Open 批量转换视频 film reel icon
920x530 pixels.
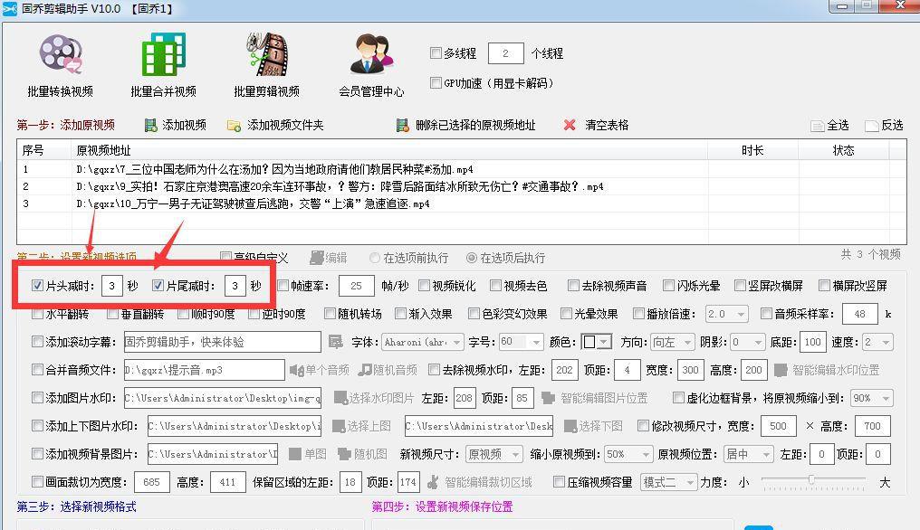[61, 54]
